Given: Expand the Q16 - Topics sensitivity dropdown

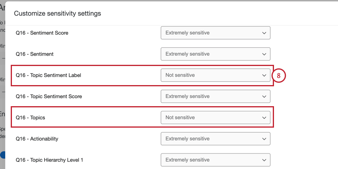Looking at the screenshot, I should pos(215,117).
